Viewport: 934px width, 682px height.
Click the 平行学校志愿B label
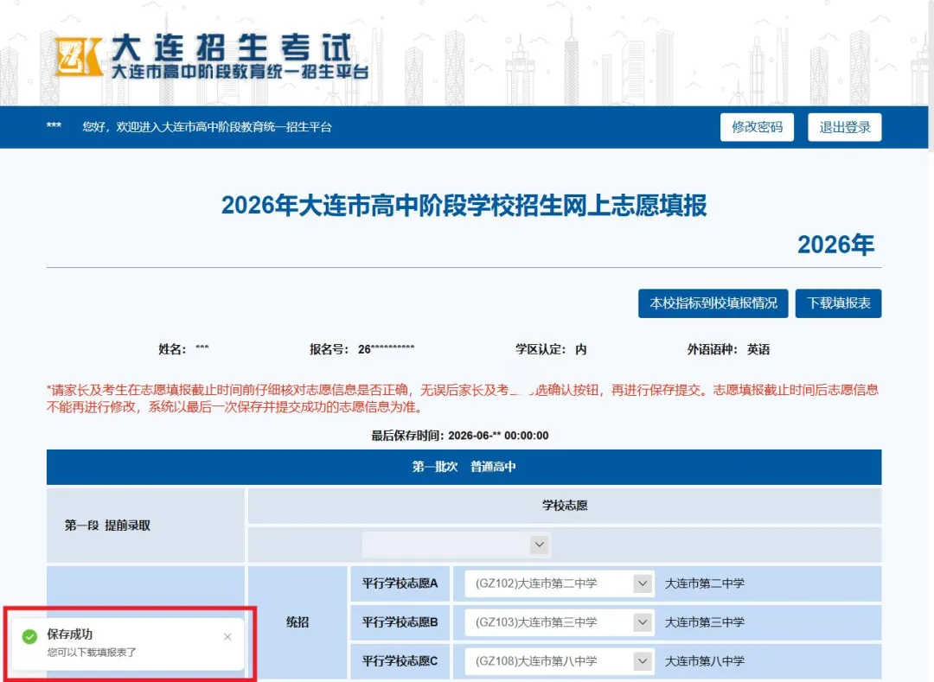[400, 621]
